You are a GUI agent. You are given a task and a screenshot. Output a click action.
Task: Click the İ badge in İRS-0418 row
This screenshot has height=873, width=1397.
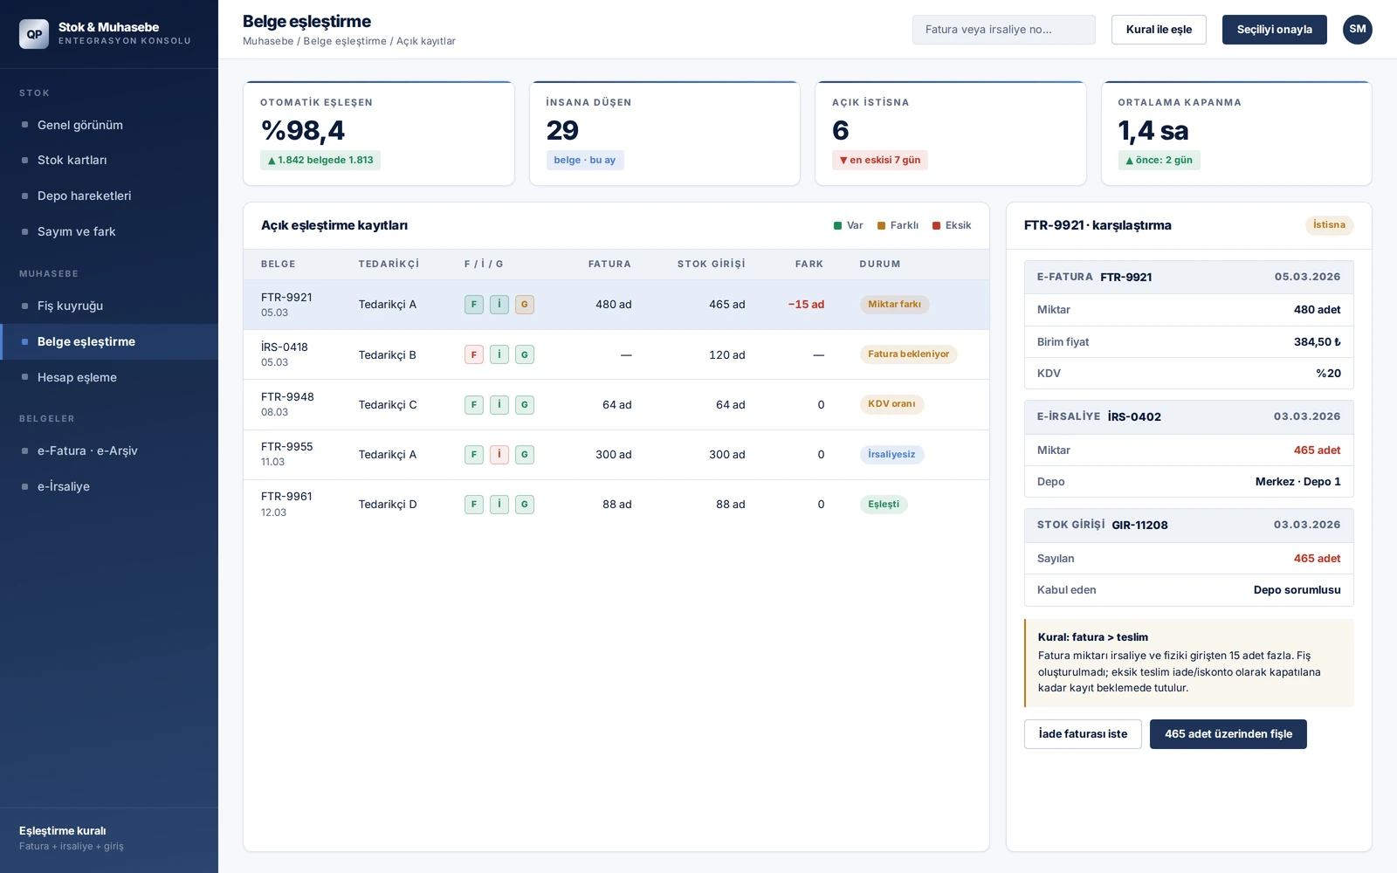click(x=499, y=354)
